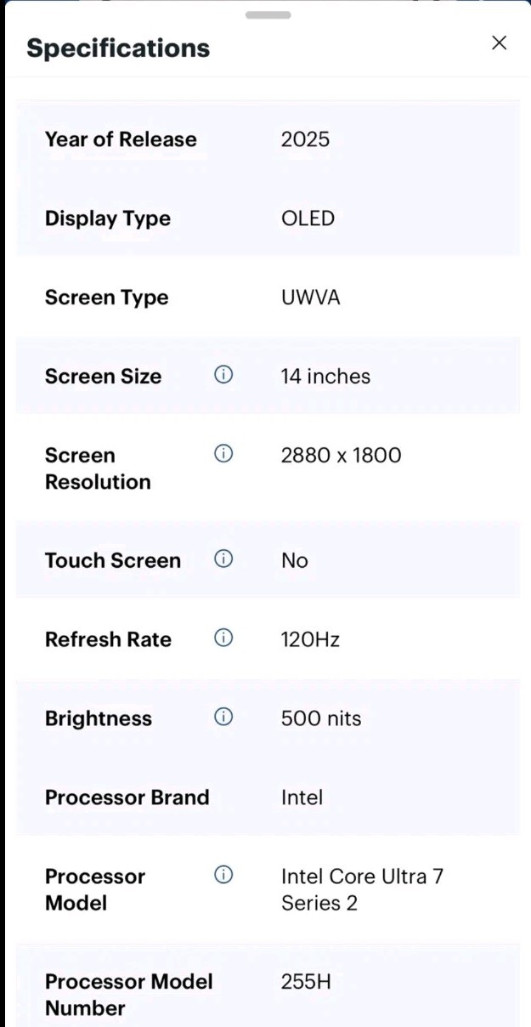Select the 500 nits brightness value

point(321,719)
